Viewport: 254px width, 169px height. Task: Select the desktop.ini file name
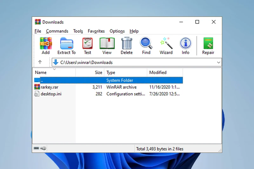click(51, 94)
